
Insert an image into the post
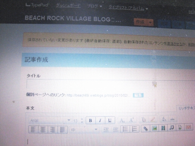click(x=154, y=128)
